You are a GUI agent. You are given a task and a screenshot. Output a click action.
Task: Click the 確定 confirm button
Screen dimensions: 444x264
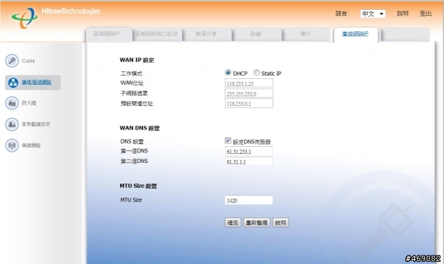(x=233, y=222)
